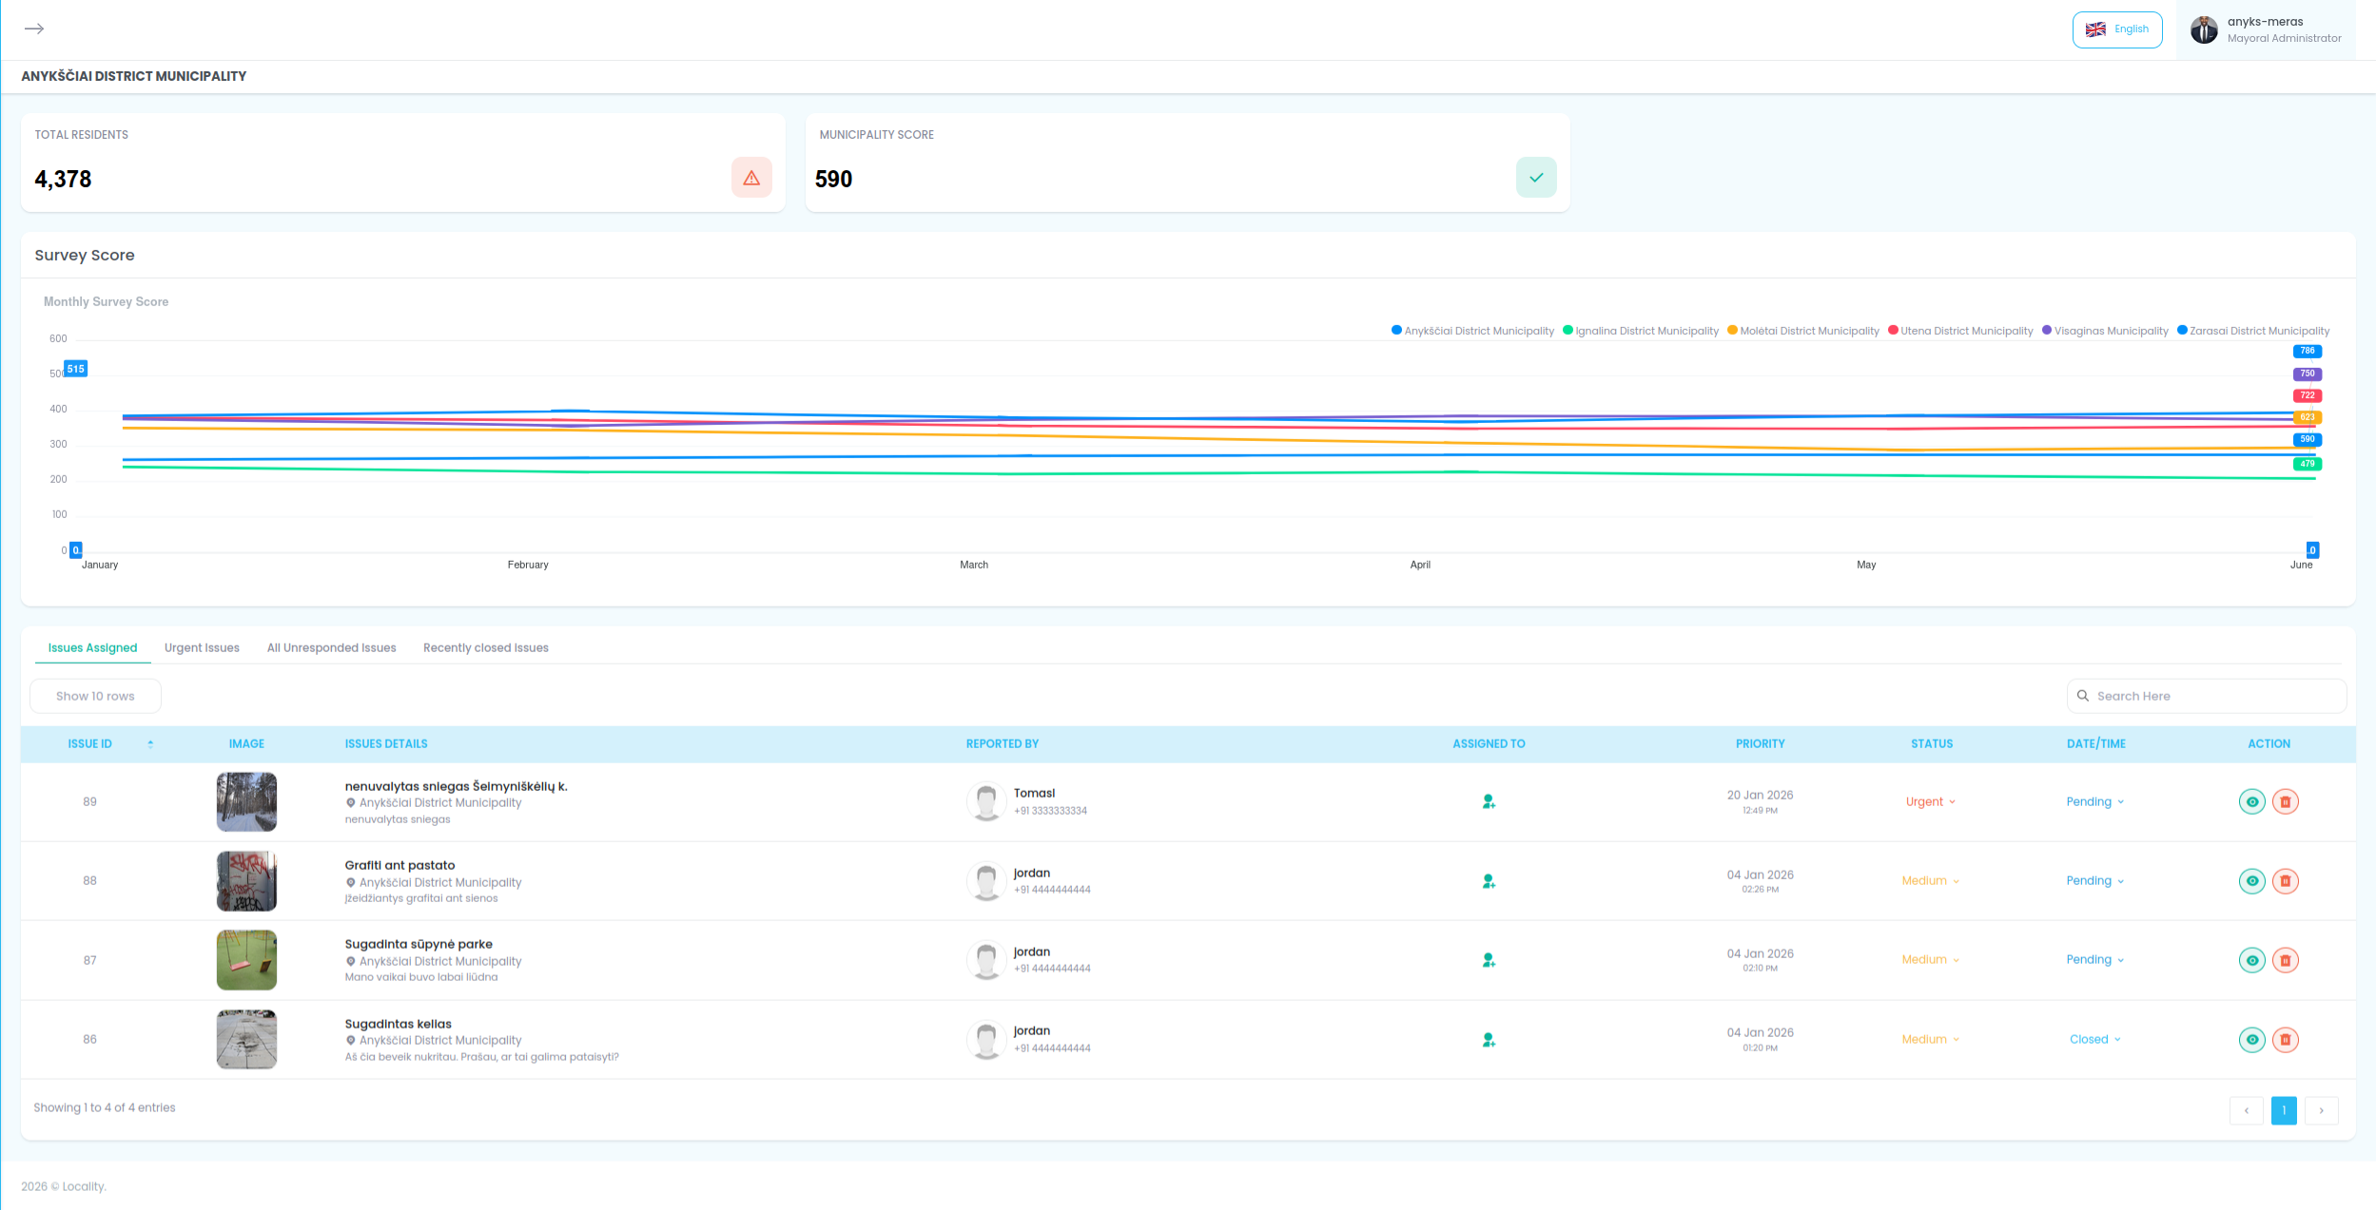
Task: Collapse the sidebar using the arrow icon
Action: [35, 29]
